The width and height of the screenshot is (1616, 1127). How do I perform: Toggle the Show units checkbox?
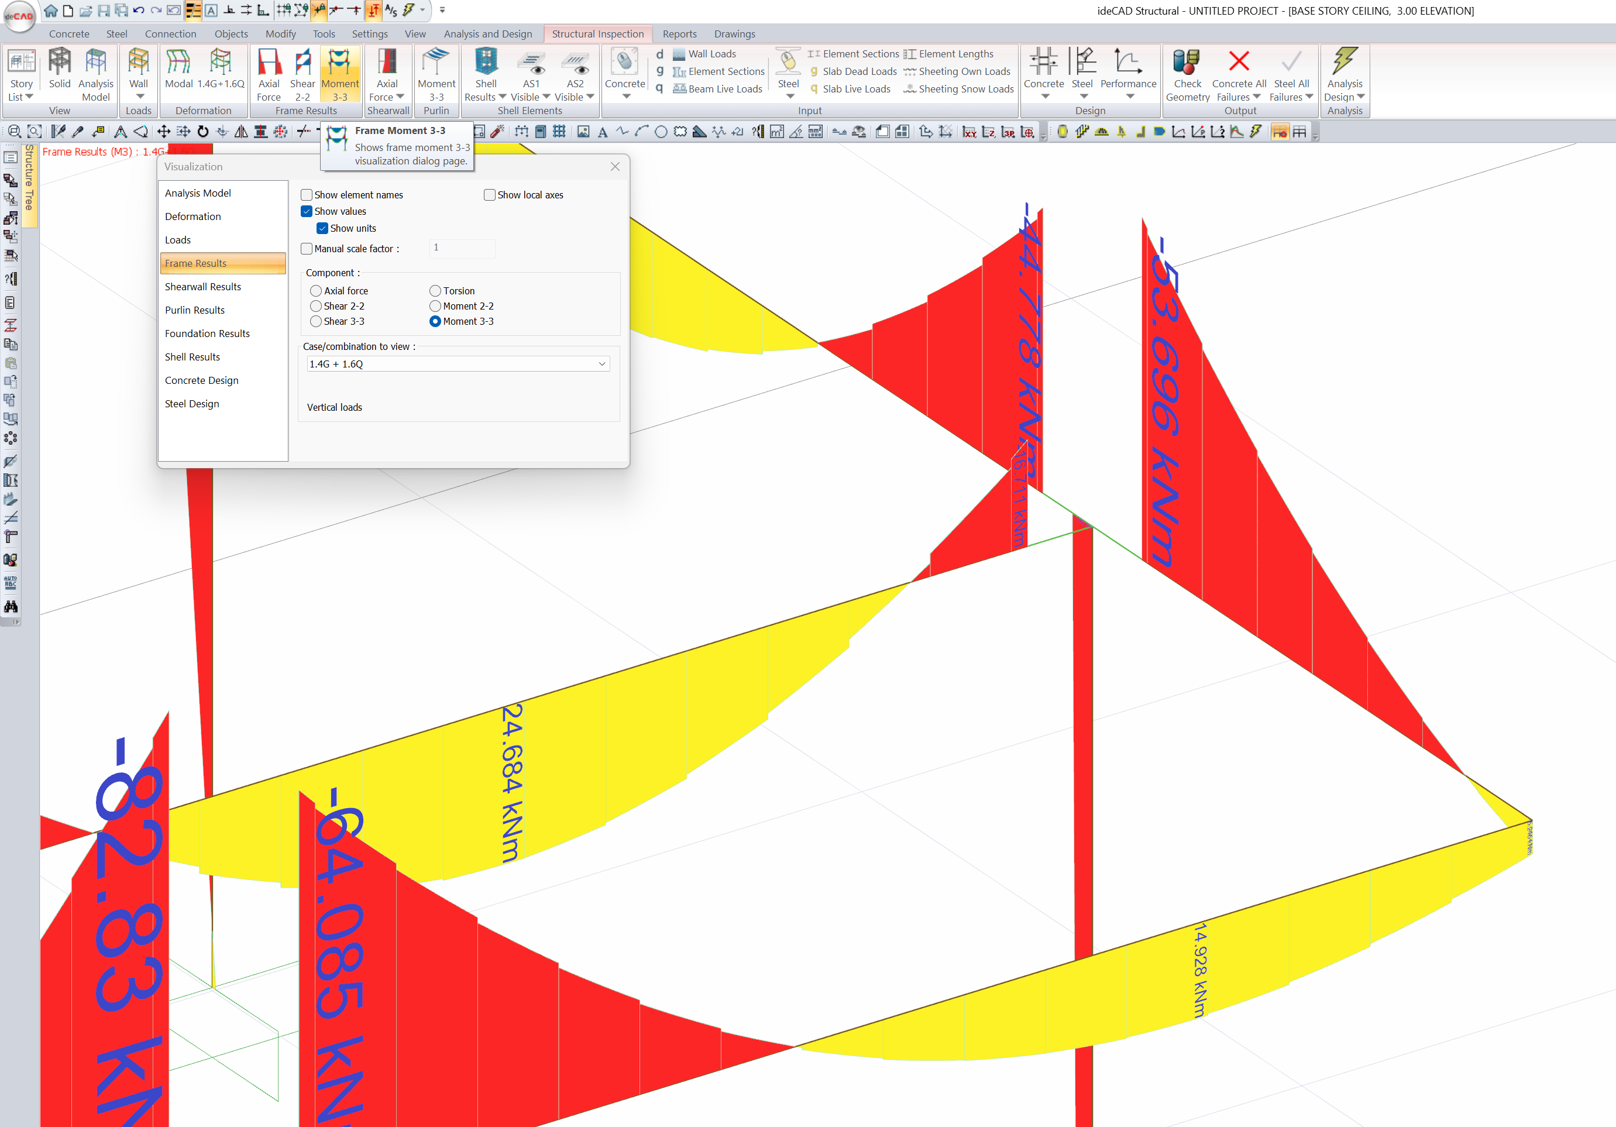pos(322,228)
